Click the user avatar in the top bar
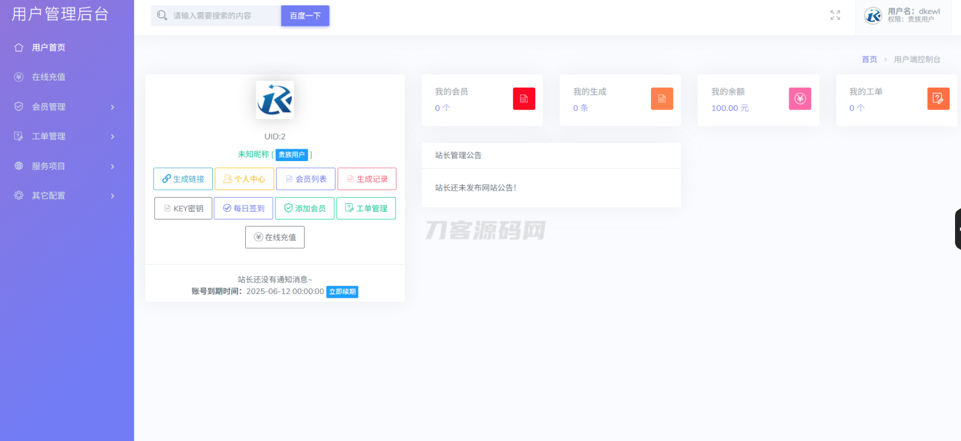Screen dimensions: 961x441 873,16
